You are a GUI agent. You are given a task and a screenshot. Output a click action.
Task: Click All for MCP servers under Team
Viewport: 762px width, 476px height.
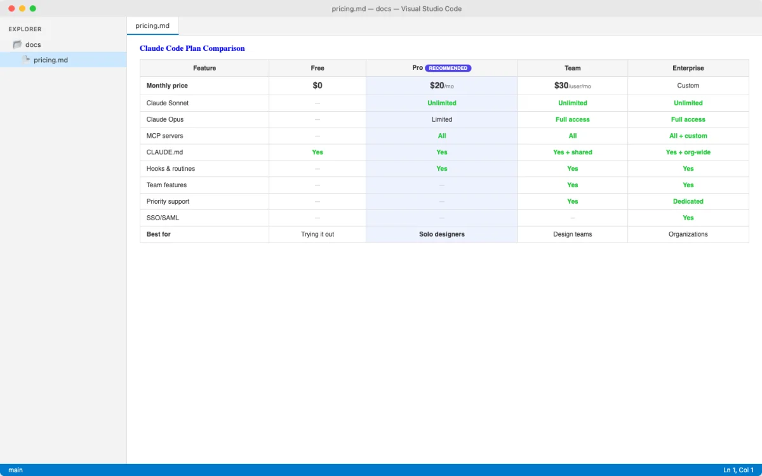click(x=573, y=136)
